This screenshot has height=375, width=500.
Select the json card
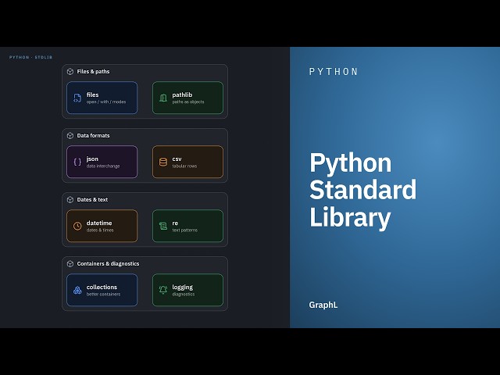click(x=102, y=162)
